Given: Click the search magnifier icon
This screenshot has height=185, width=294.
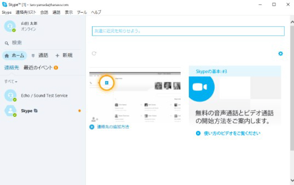Looking at the screenshot, I should (7, 43).
